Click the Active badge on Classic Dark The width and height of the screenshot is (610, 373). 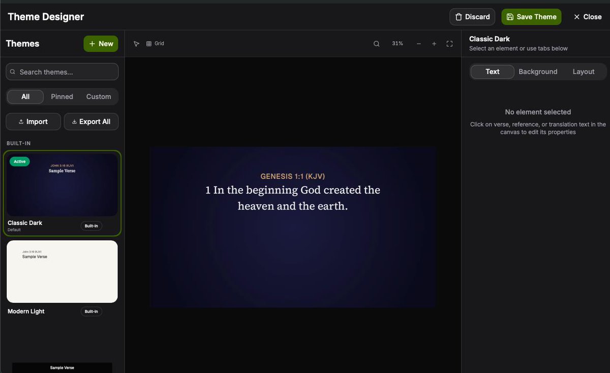pyautogui.click(x=19, y=162)
